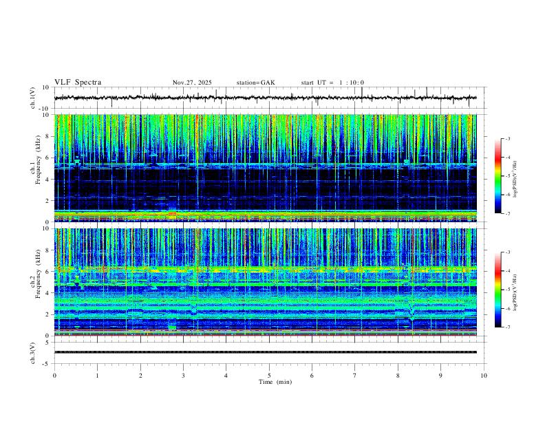Image resolution: width=545 pixels, height=421 pixels.
Task: Click the "8" kHz tick on ch.1 spectrogram axis
Action: pyautogui.click(x=47, y=136)
